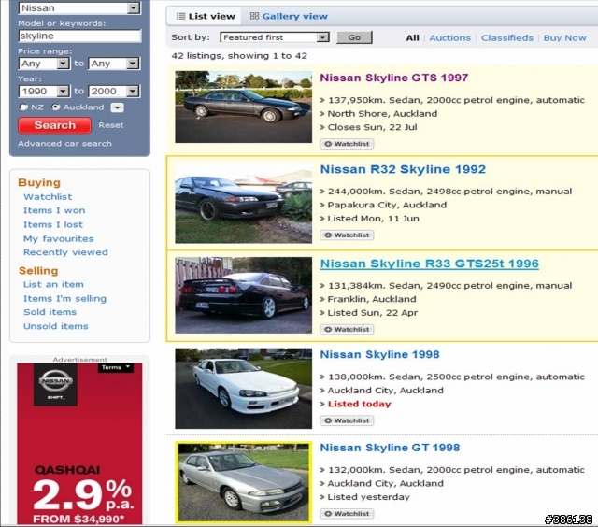View the Skyline GTS 1997 car photo

[x=243, y=107]
